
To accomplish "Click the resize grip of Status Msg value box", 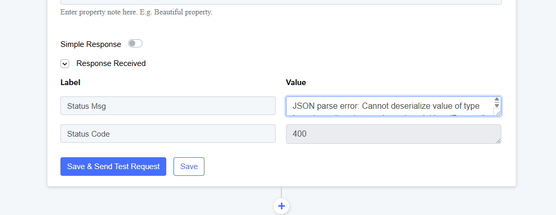I will [x=498, y=113].
